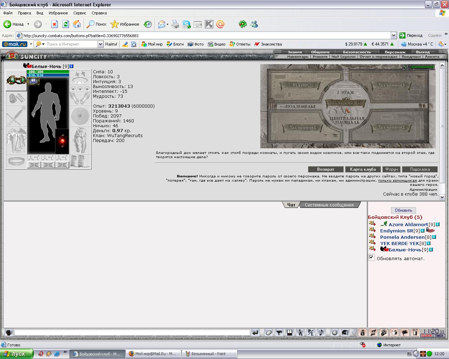Viewport: 449px width, 359px height.
Task: Click the chat message input field
Action: pyautogui.click(x=132, y=332)
